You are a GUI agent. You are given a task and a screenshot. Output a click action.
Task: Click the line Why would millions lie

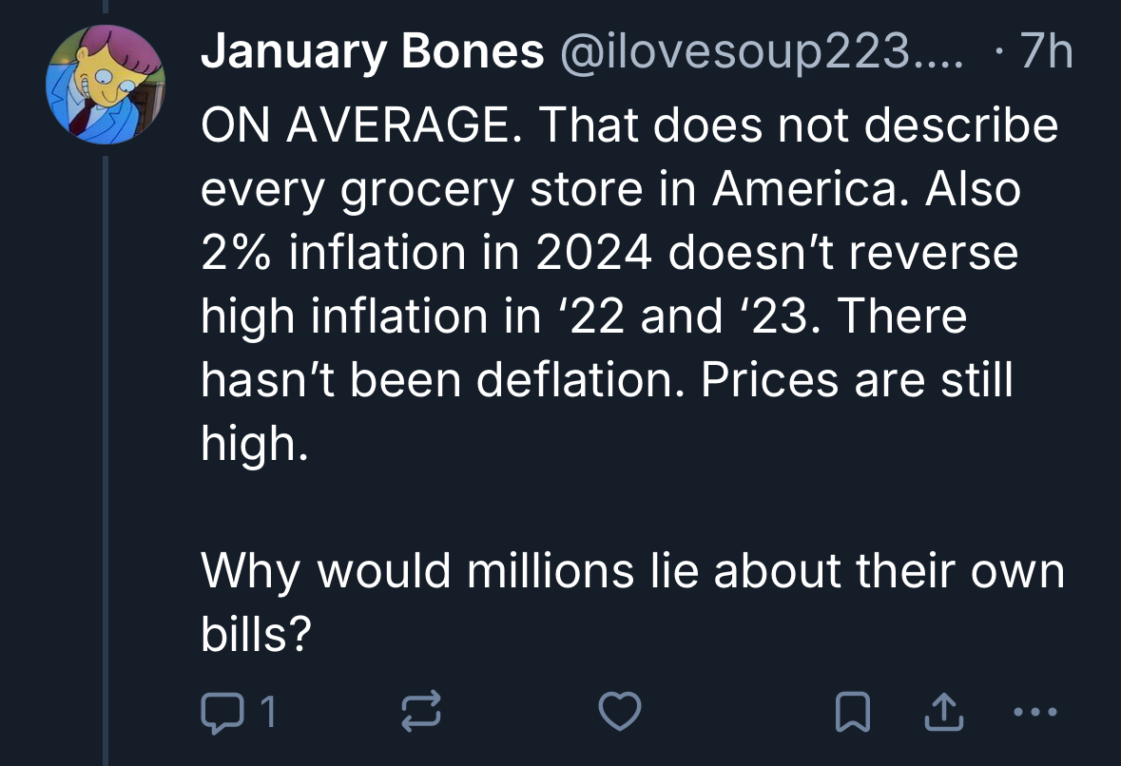click(x=632, y=571)
